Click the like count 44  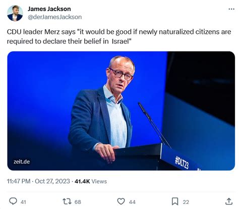point(132,202)
